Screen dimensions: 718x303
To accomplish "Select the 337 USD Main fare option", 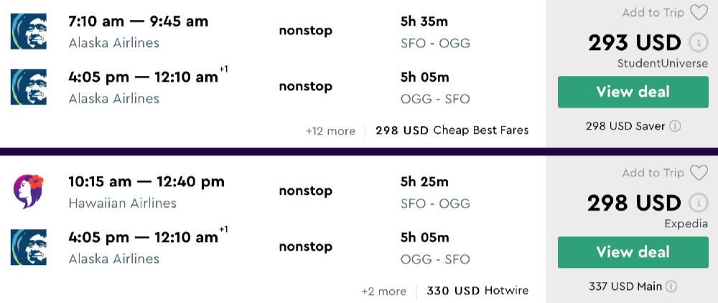I will click(x=625, y=287).
